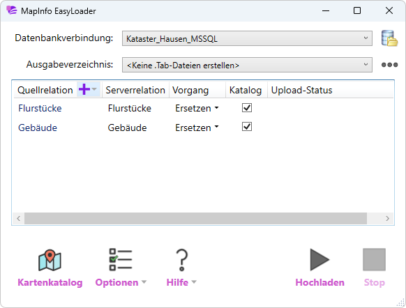
Task: Expand the Hilfe dropdown arrow
Action: click(194, 282)
